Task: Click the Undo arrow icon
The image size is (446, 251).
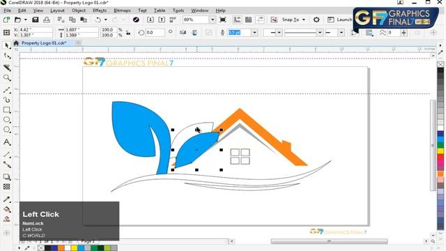Action: pos(98,20)
